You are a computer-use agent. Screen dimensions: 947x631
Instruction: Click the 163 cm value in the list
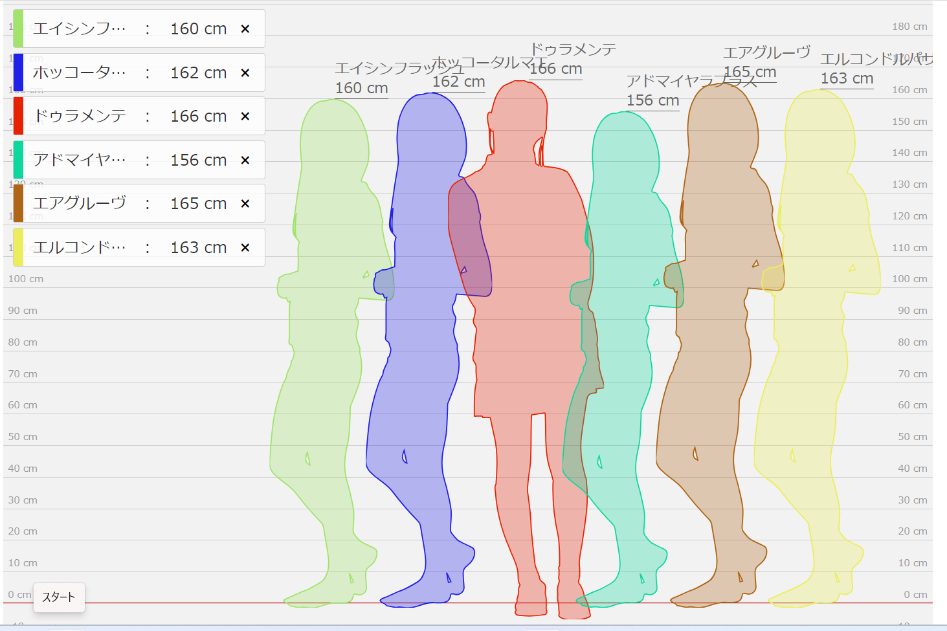click(199, 247)
